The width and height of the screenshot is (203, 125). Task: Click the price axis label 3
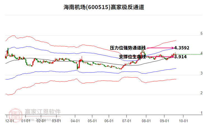[x=201, y=73]
